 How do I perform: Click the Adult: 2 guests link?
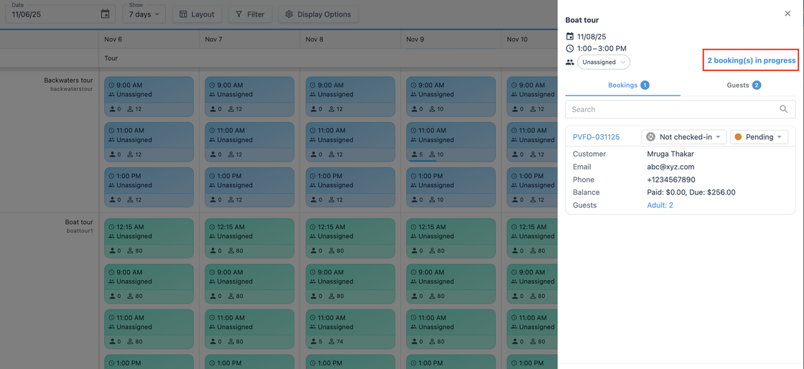pos(660,205)
